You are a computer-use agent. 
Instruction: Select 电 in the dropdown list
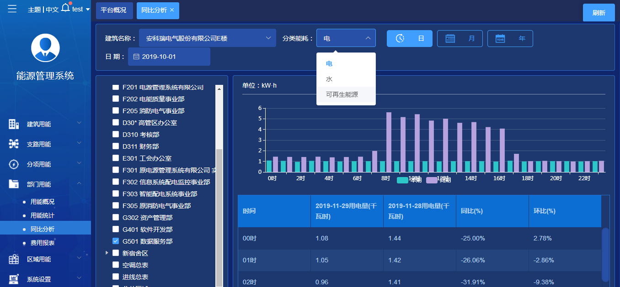coord(346,64)
